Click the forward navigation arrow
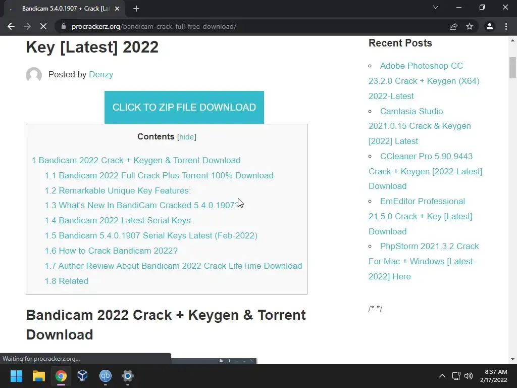This screenshot has width=517, height=388. (x=27, y=26)
